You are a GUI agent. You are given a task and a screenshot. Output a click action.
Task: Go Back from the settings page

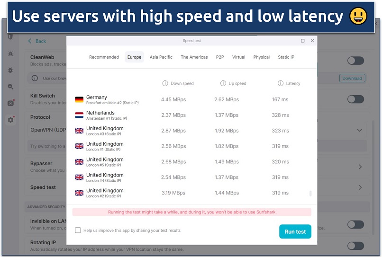(37, 41)
